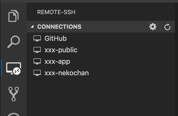Click the monitor icon beside xxx-nekochan
Image resolution: width=178 pixels, height=116 pixels.
tap(37, 73)
